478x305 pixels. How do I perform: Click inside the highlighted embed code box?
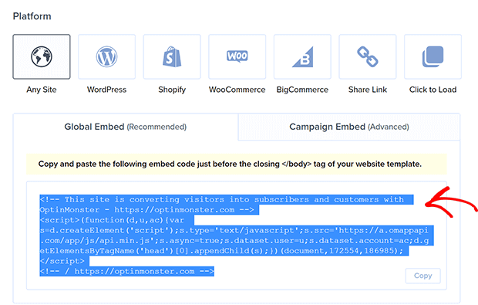(x=236, y=236)
